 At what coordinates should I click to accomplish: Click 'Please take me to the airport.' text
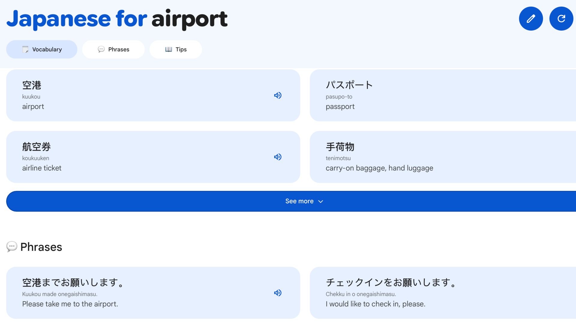point(70,304)
